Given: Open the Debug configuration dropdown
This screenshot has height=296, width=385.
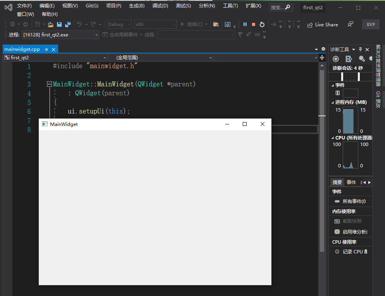Looking at the screenshot, I should pyautogui.click(x=119, y=24).
